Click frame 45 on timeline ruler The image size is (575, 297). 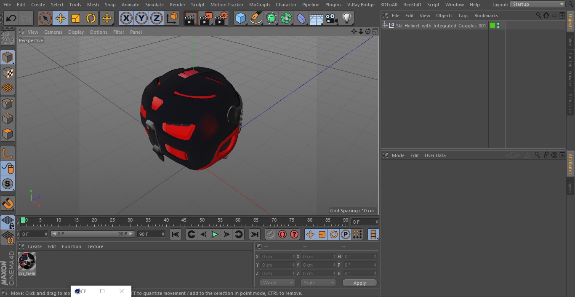(x=184, y=220)
